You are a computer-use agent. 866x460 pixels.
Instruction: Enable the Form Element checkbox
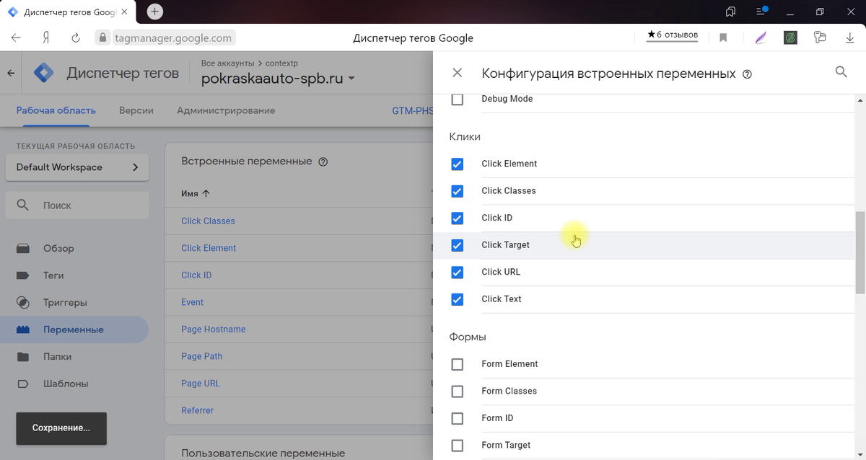coord(457,364)
